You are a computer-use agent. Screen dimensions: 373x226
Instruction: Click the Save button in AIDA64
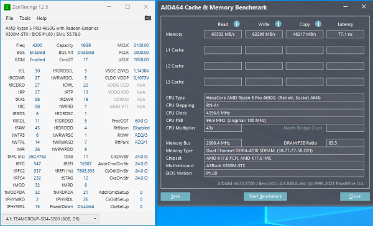(x=175, y=196)
